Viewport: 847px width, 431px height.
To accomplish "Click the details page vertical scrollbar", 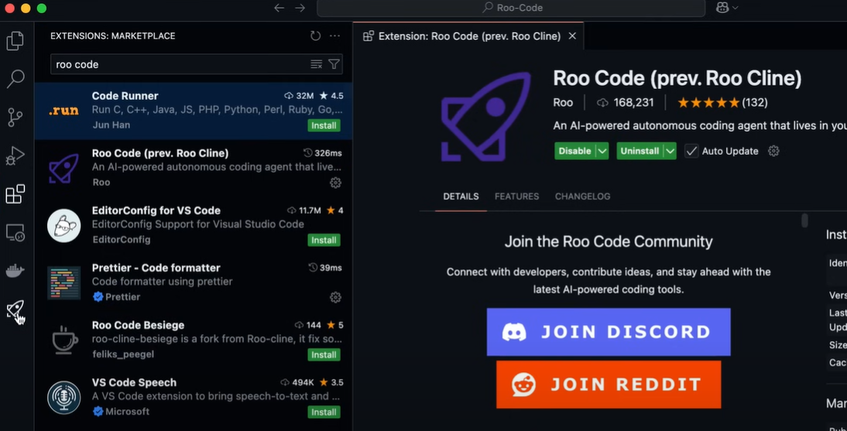I will pyautogui.click(x=805, y=221).
